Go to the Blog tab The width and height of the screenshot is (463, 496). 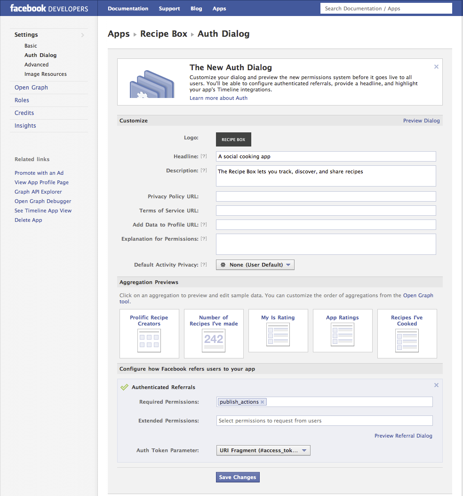tap(196, 8)
